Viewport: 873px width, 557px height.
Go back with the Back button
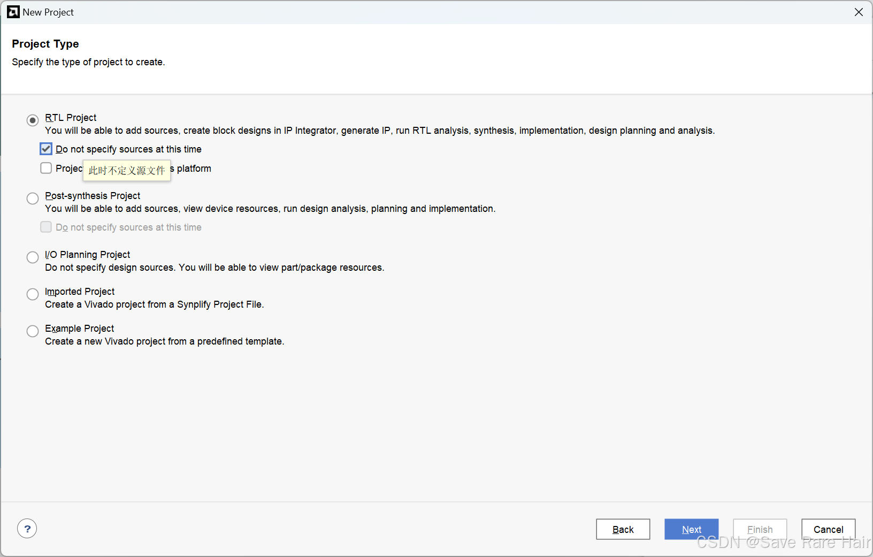[623, 529]
